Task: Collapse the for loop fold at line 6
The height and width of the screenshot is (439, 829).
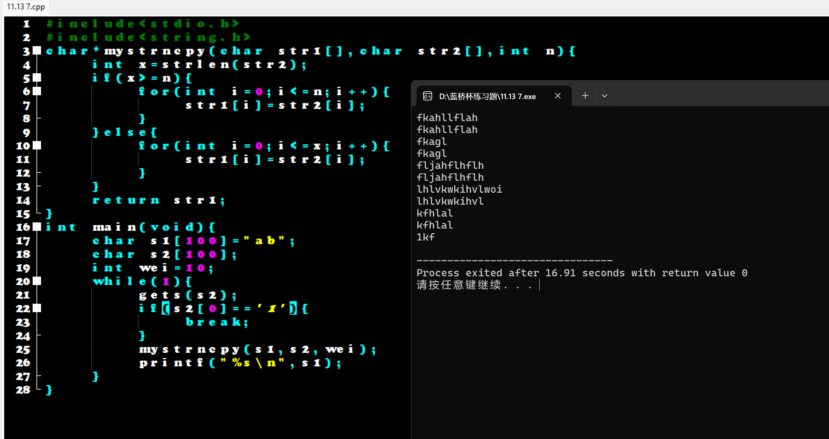Action: (x=37, y=91)
